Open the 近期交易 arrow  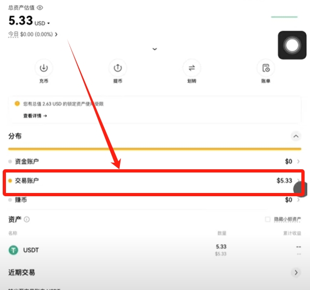(x=296, y=272)
